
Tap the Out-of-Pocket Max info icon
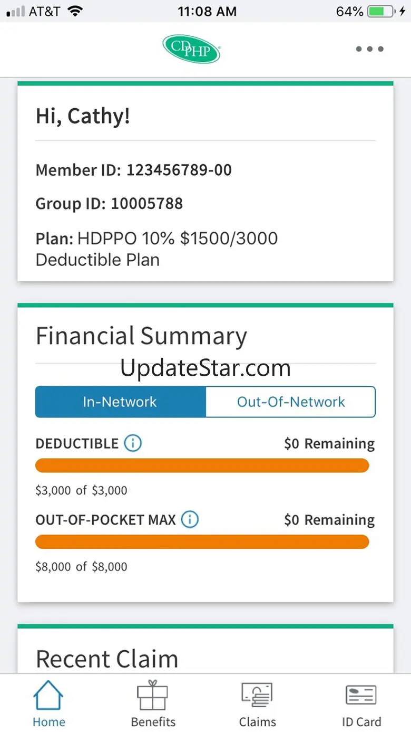click(x=190, y=520)
